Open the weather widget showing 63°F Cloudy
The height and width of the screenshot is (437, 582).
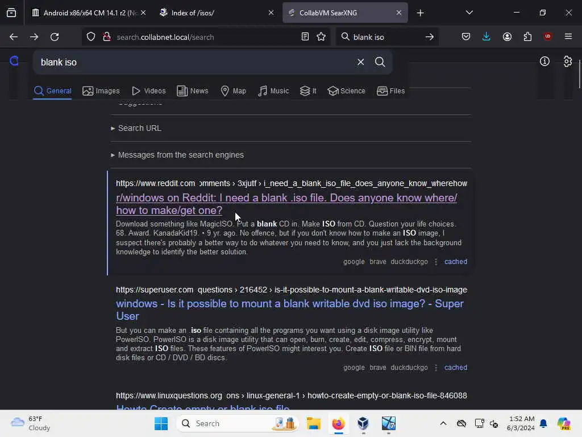pyautogui.click(x=31, y=423)
